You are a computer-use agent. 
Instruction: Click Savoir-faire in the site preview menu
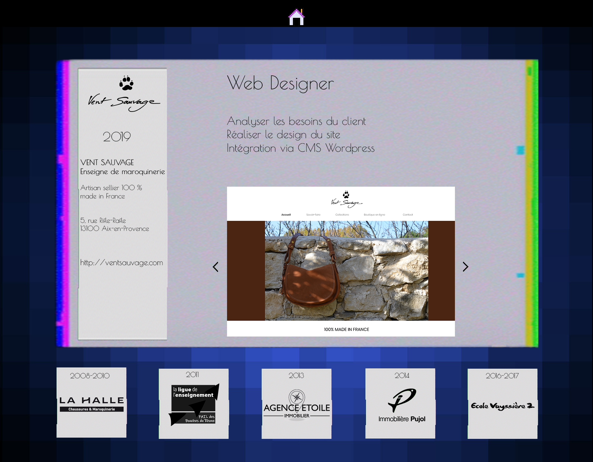[313, 215]
